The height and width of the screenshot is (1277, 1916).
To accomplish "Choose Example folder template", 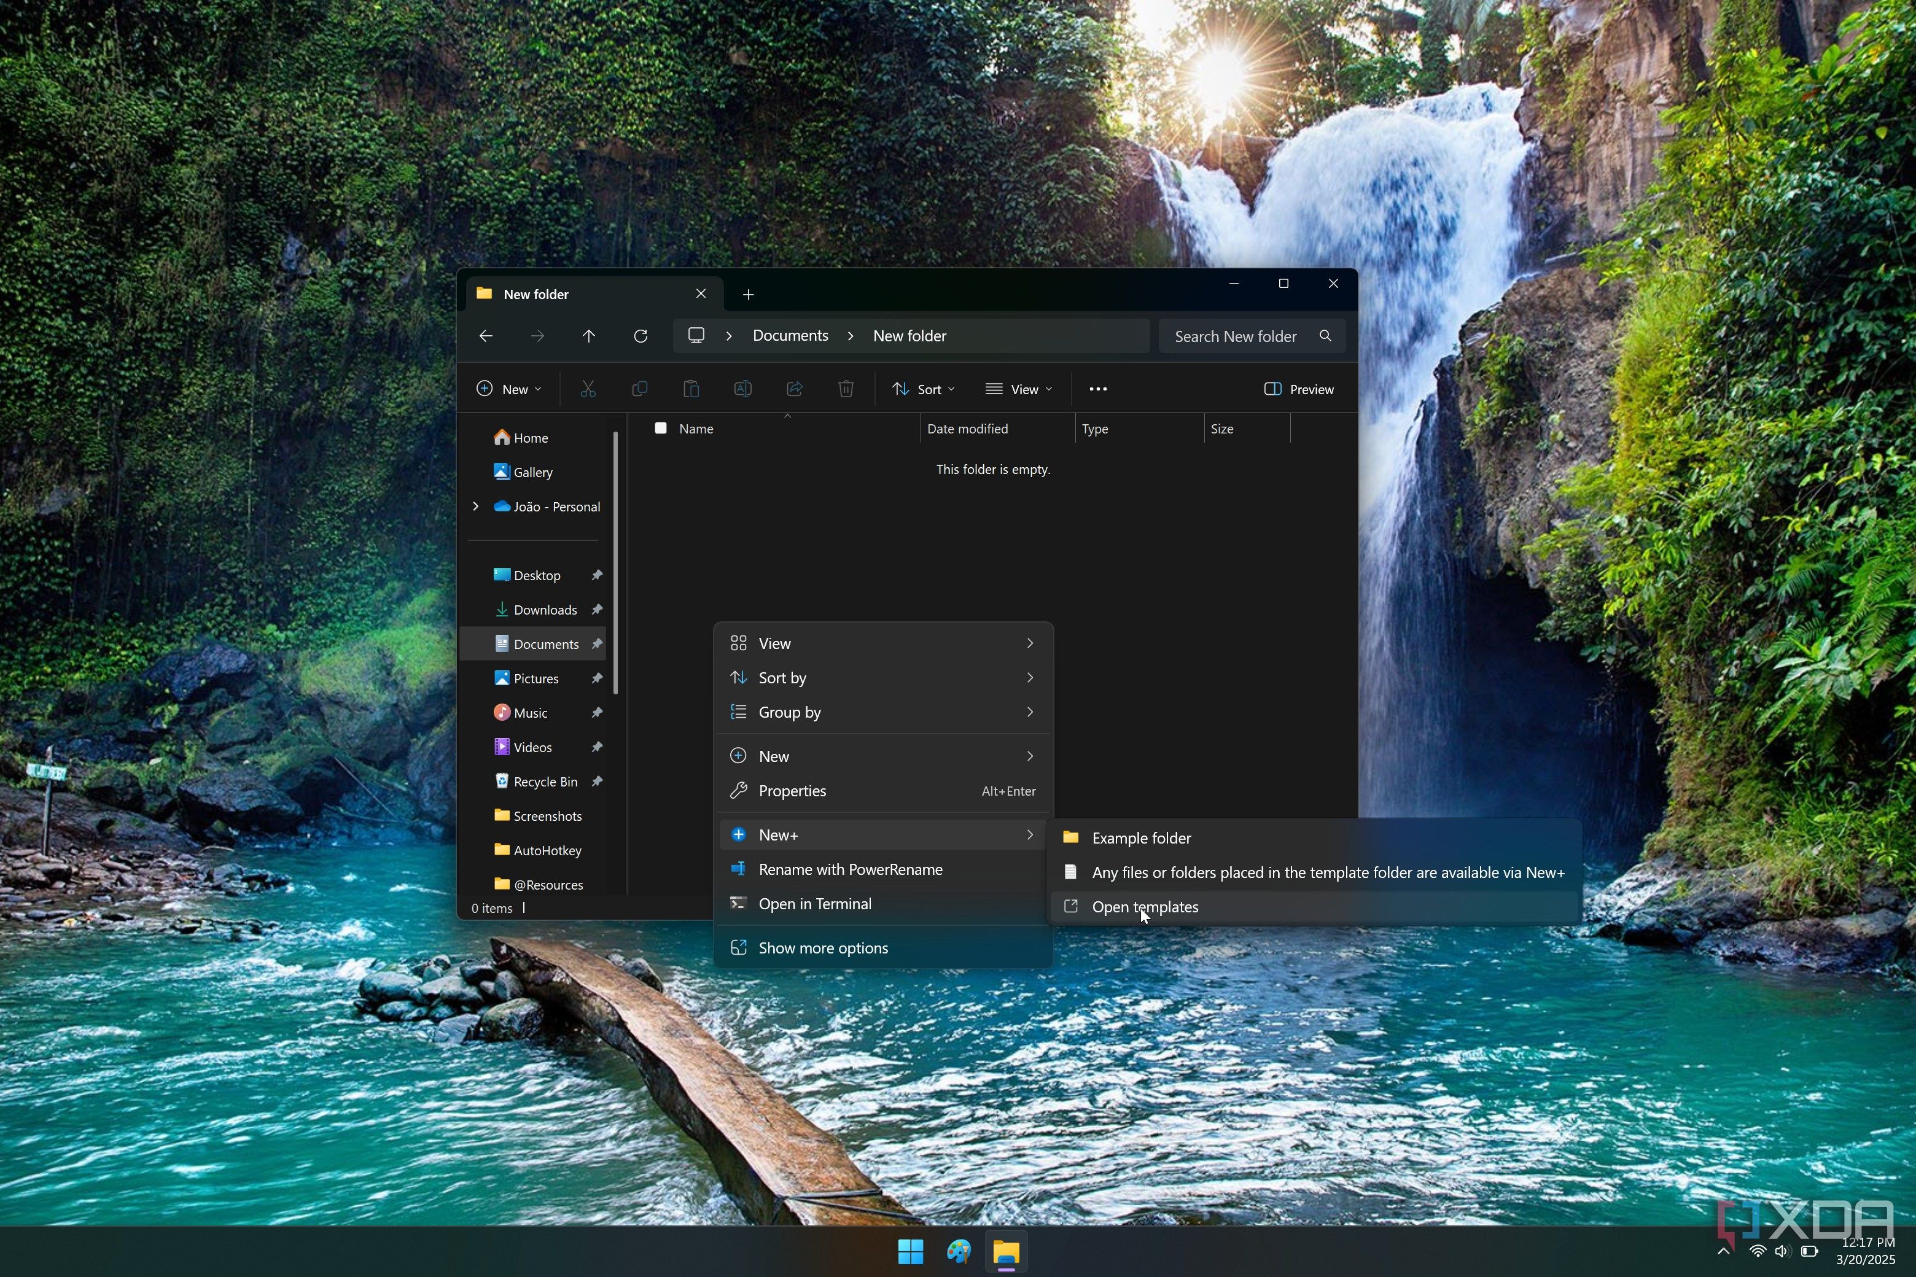I will 1314,838.
